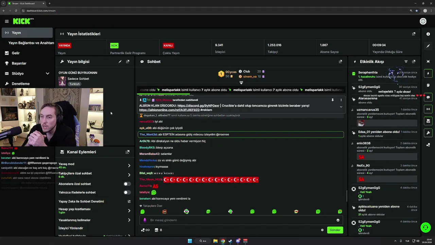Open the profile avatar menu
The height and width of the screenshot is (245, 435).
tap(423, 21)
